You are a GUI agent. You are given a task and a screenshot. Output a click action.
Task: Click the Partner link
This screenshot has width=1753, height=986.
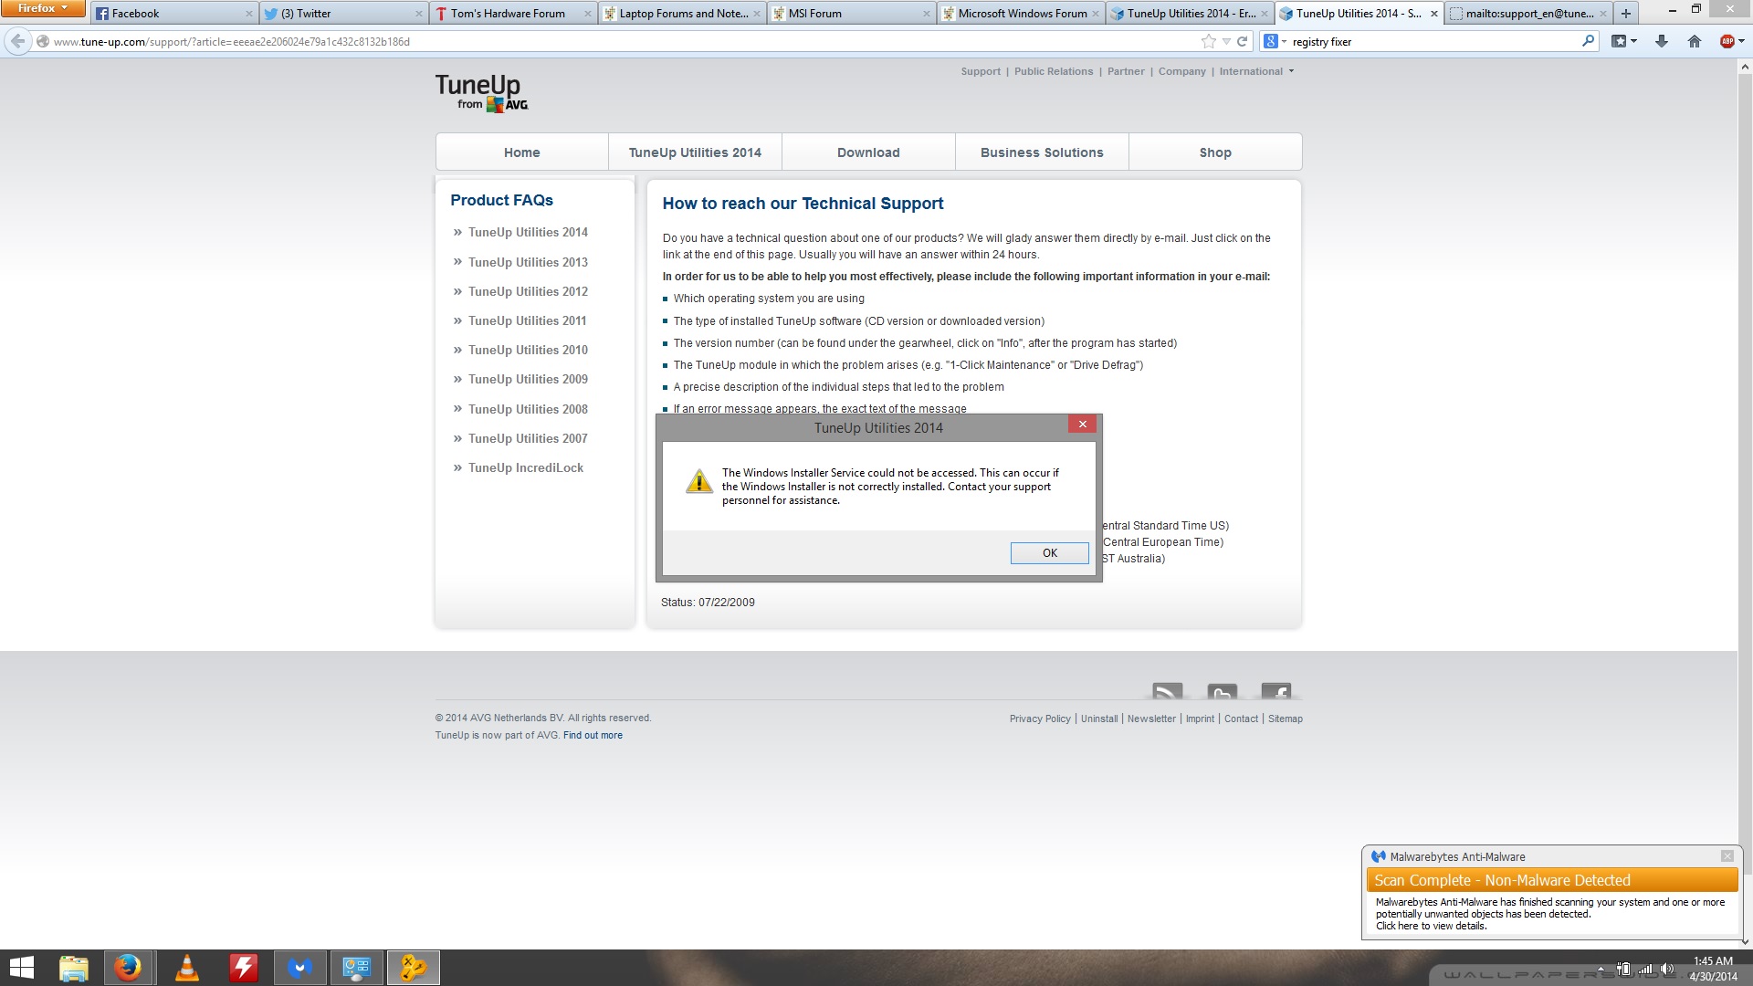(1125, 71)
